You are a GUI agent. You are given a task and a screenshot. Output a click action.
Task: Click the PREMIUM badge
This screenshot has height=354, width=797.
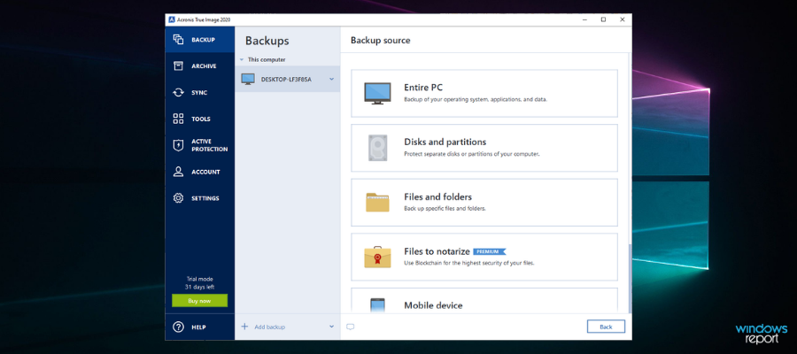click(490, 251)
